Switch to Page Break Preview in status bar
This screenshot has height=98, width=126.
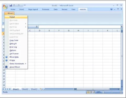point(94,92)
